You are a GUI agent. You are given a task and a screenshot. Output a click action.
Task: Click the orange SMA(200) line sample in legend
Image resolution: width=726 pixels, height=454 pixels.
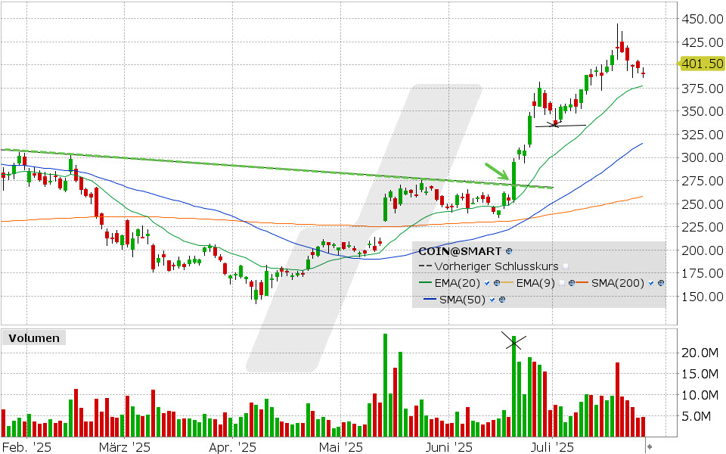pyautogui.click(x=582, y=283)
